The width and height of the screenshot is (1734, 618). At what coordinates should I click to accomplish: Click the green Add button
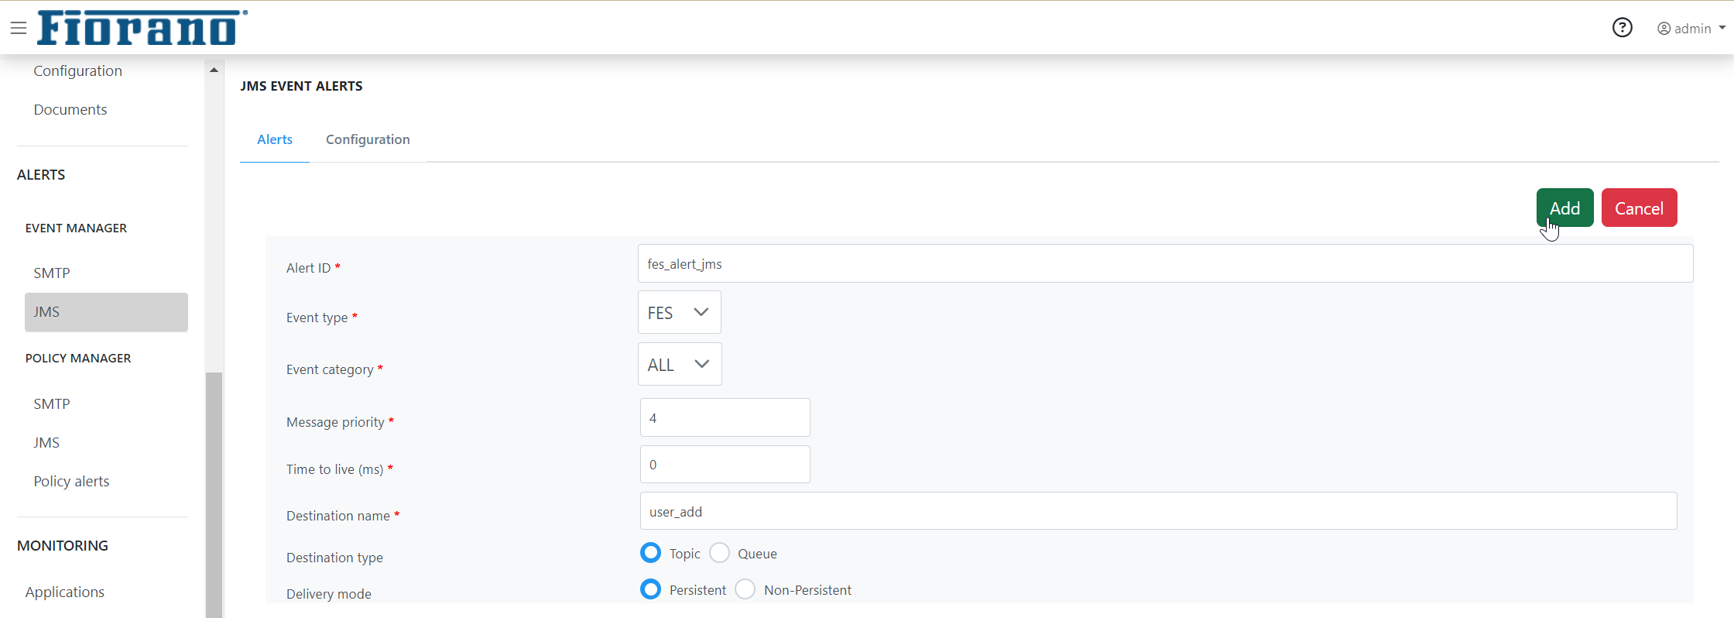point(1564,208)
